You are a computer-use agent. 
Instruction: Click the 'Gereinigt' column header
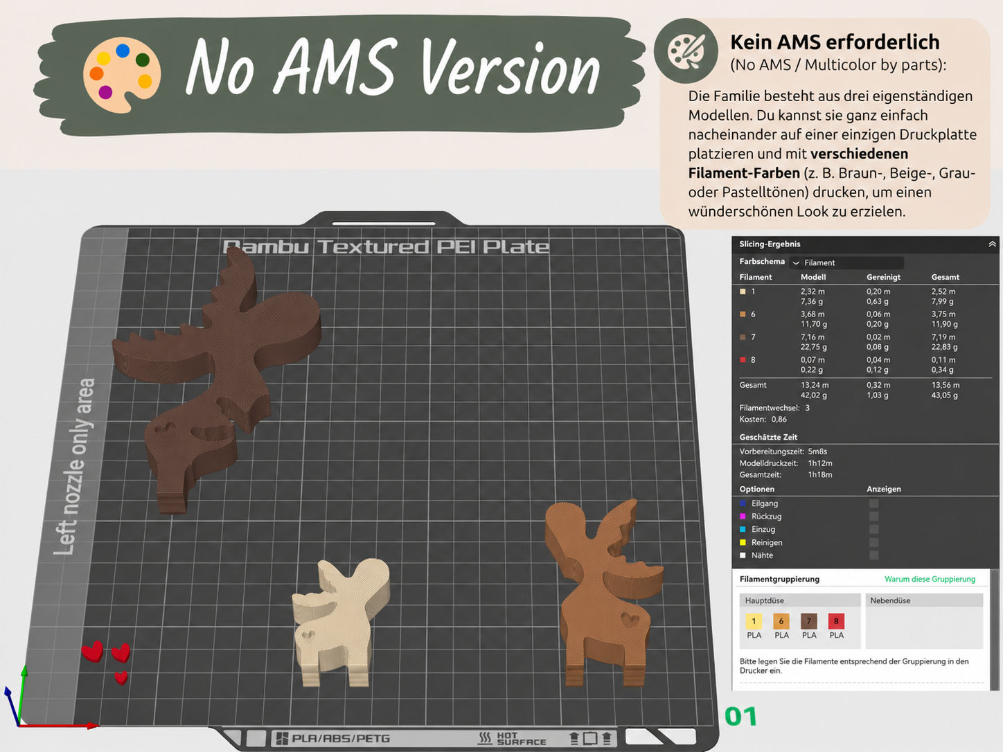tap(883, 277)
